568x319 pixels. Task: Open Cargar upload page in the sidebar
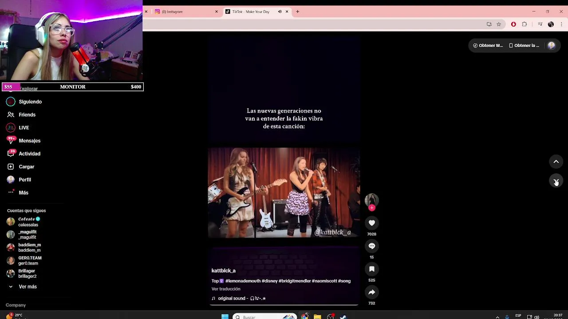[x=27, y=167]
